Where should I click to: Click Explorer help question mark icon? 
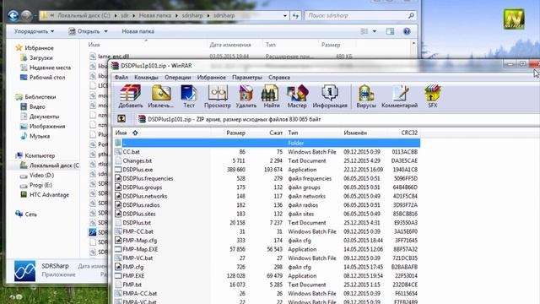point(407,31)
